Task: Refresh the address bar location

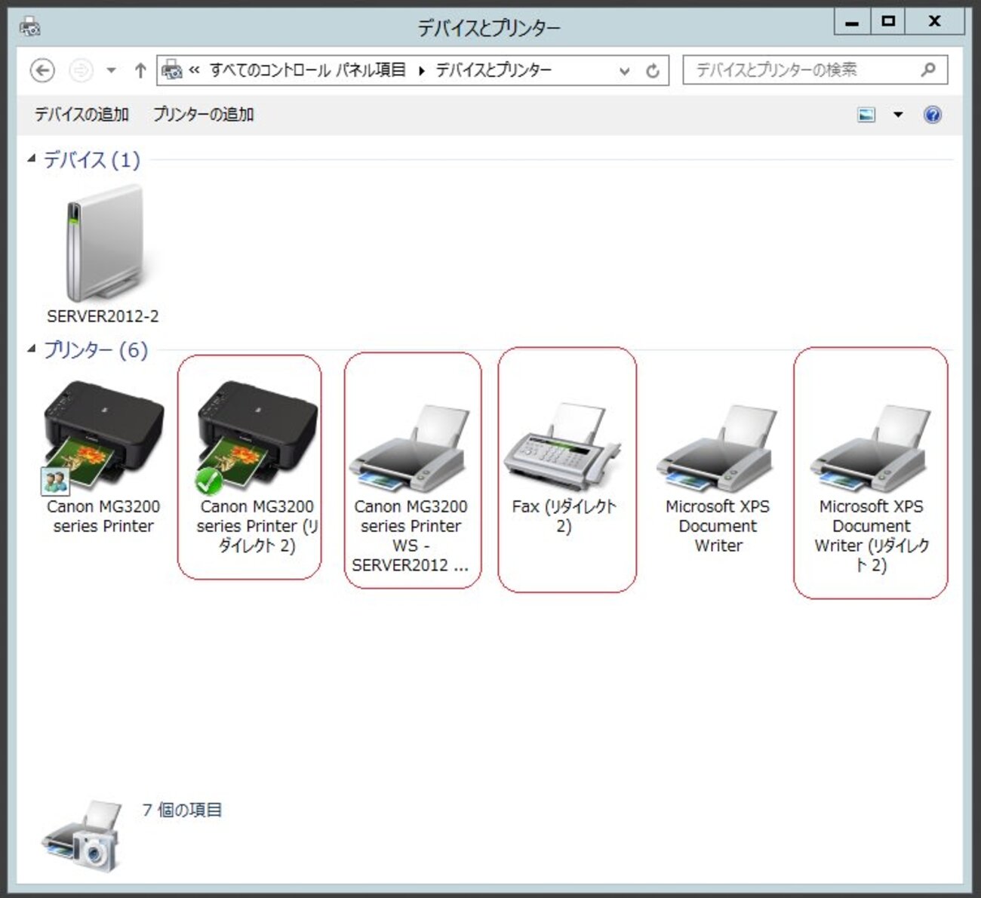Action: [x=653, y=71]
